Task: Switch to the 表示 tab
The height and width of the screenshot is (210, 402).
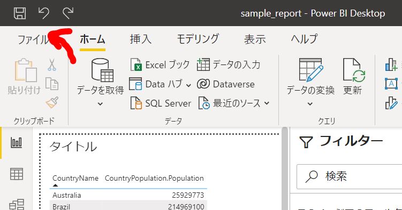Action: click(x=255, y=39)
